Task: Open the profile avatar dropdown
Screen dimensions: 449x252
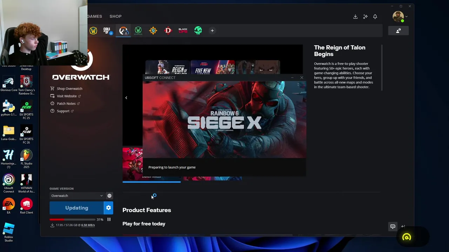Action: point(400,16)
